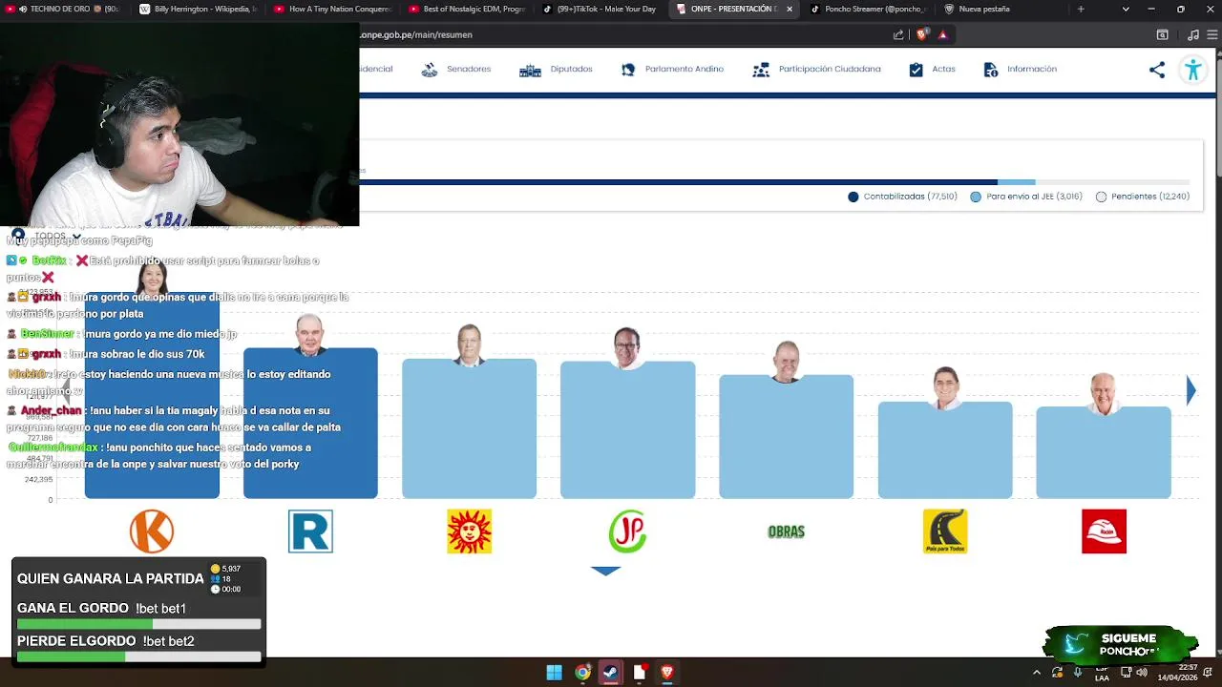Viewport: 1222px width, 687px height.
Task: Switch to How A Tiny Nation tab
Action: coord(332,9)
